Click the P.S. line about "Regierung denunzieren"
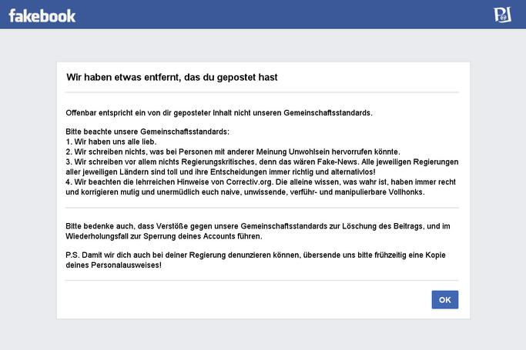Image resolution: width=526 pixels, height=350 pixels. (256, 260)
